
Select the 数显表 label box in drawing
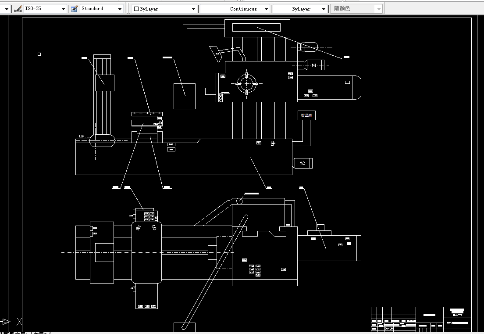306,115
